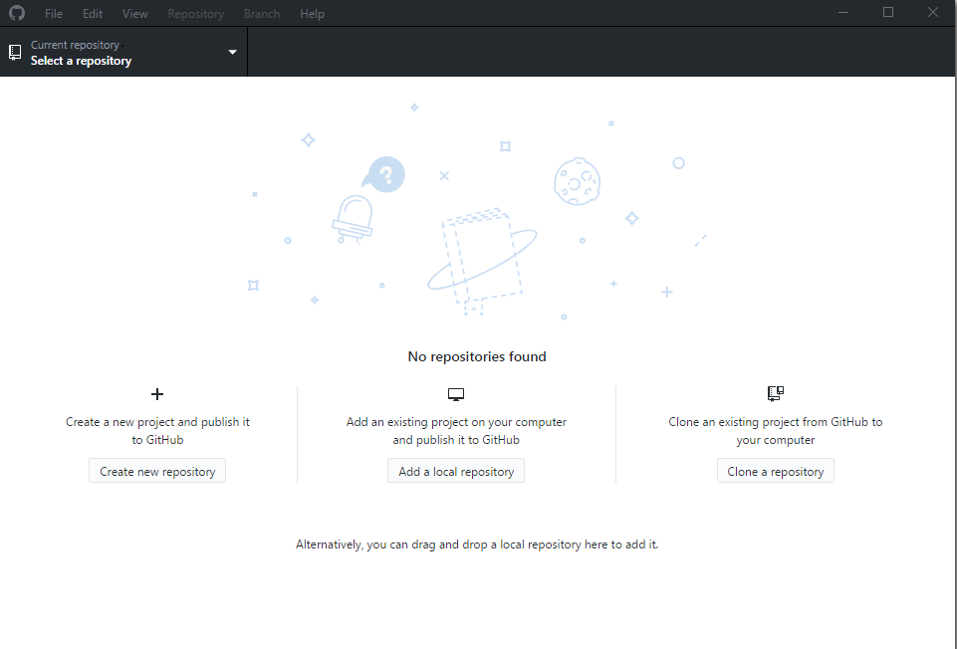The image size is (957, 649).
Task: Select the plus icon above Create new repository
Action: tap(156, 393)
